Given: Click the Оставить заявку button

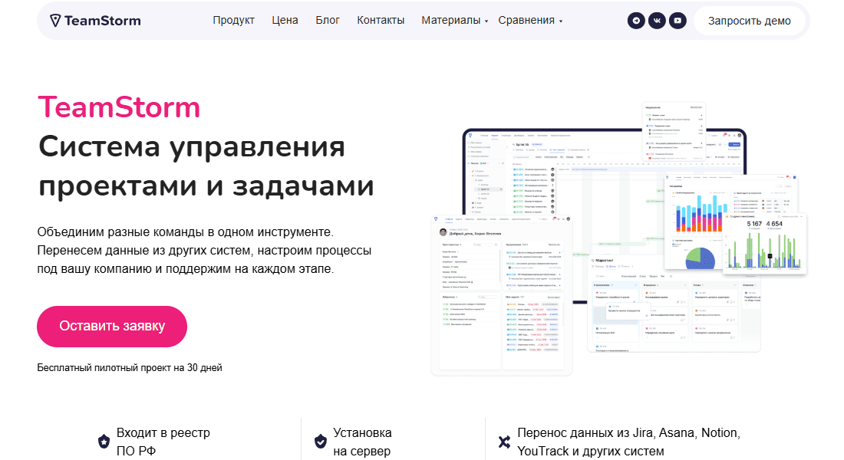Looking at the screenshot, I should tap(112, 326).
